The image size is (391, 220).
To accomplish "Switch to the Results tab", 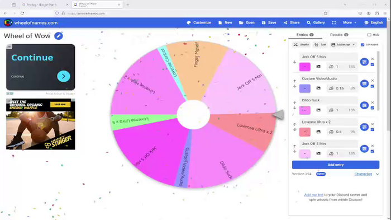I will click(x=339, y=35).
